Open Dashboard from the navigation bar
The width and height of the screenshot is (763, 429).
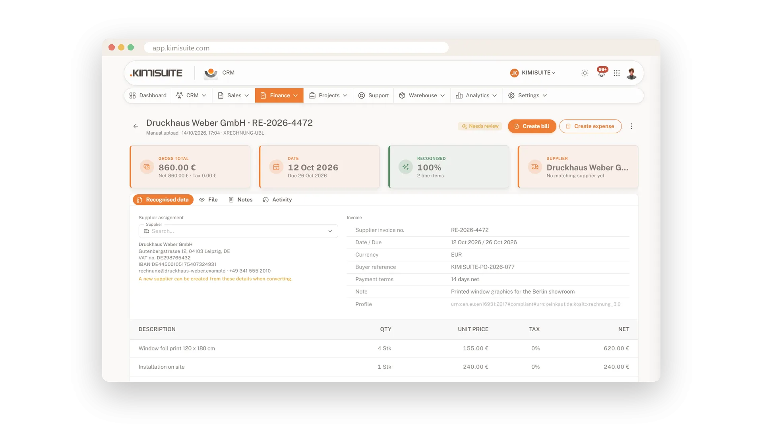148,95
